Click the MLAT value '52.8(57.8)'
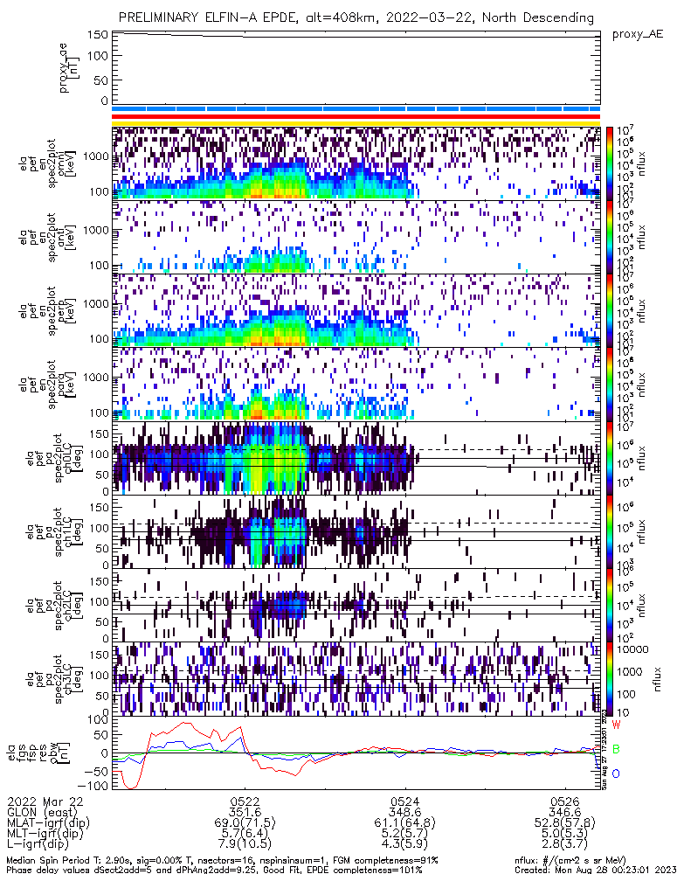This screenshot has height=874, width=677. click(x=564, y=822)
